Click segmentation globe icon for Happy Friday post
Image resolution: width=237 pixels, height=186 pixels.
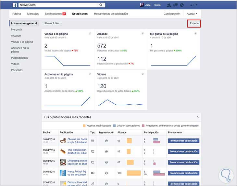click(106, 173)
